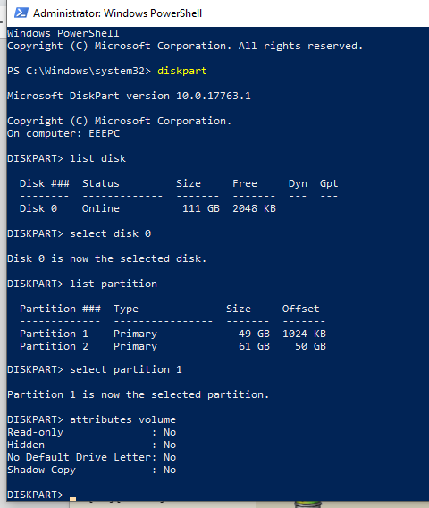The image size is (429, 508).
Task: Click the "select partition 1" command text
Action: (126, 369)
